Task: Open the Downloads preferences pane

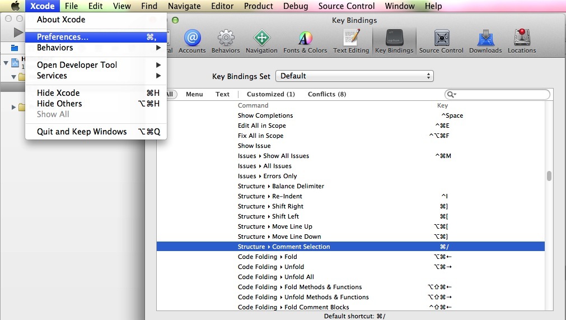Action: coord(485,41)
